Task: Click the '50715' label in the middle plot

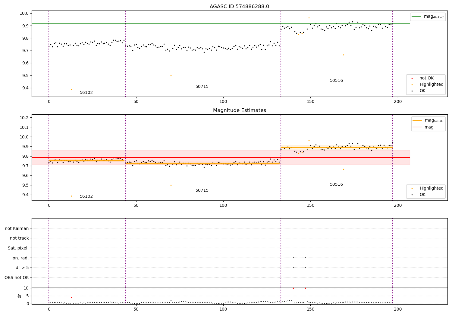Action: (x=202, y=191)
